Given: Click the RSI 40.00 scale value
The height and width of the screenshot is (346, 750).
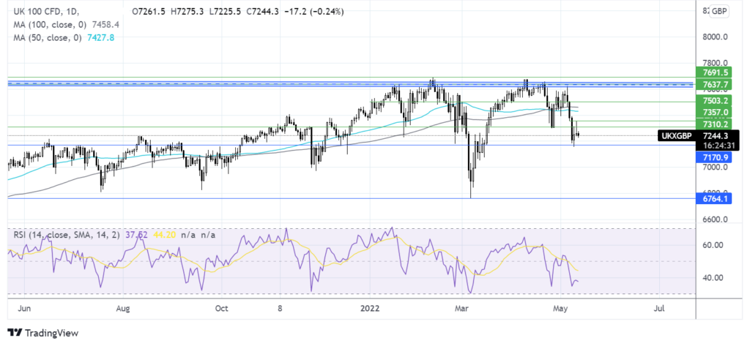Looking at the screenshot, I should point(712,278).
